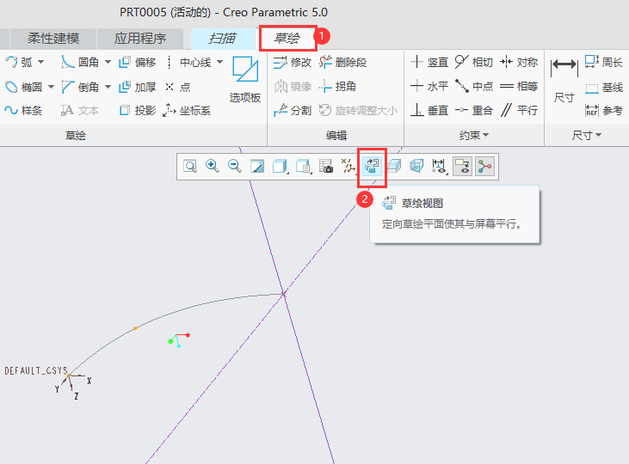The width and height of the screenshot is (629, 464).
Task: Select the Ellipse (椭圆) tool
Action: click(23, 87)
